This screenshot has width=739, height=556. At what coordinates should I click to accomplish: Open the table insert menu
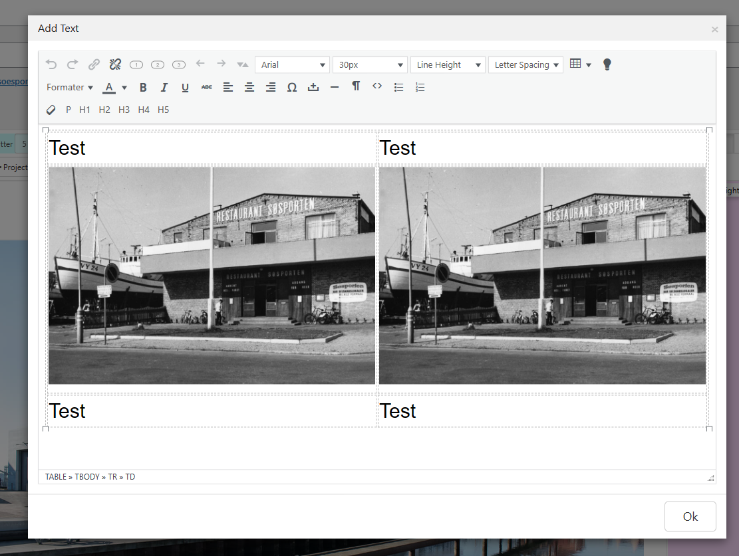click(580, 64)
